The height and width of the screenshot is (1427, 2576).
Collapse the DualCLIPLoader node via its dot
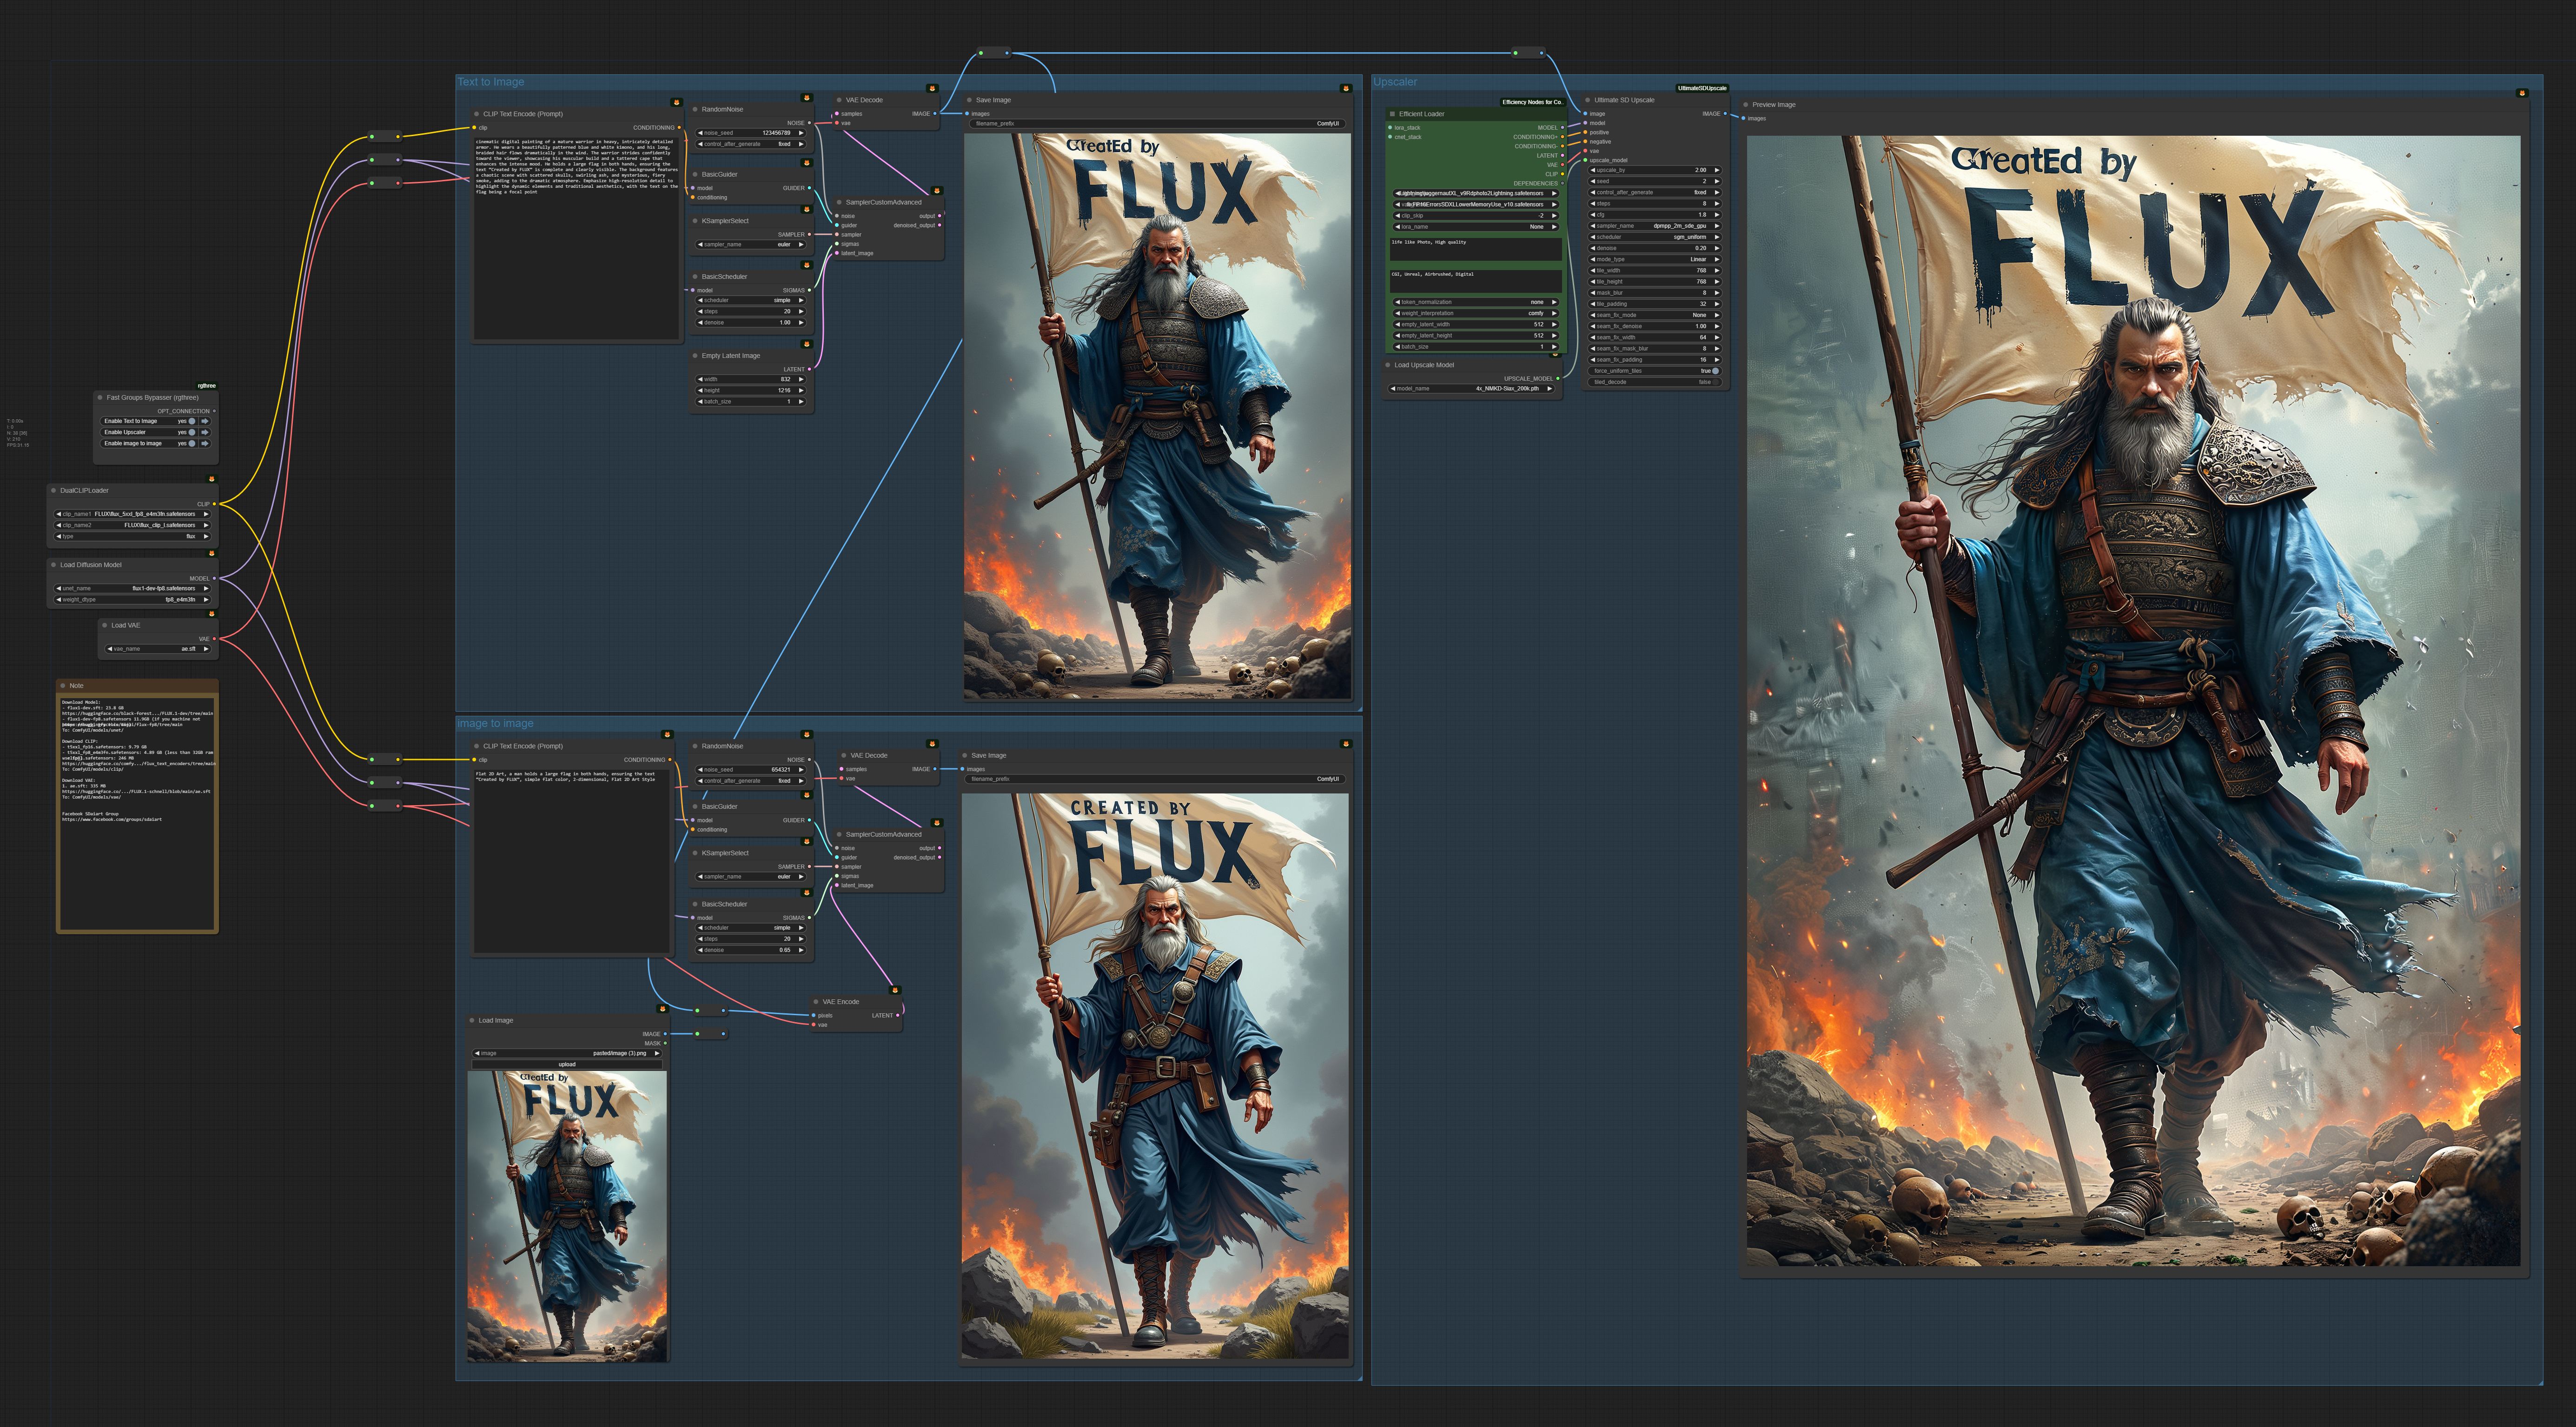pyautogui.click(x=54, y=490)
